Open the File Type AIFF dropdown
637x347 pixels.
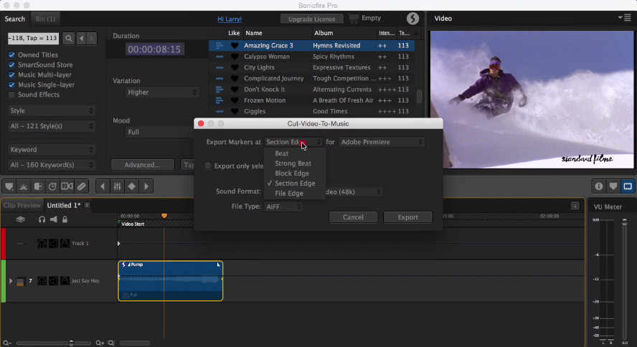pyautogui.click(x=283, y=206)
